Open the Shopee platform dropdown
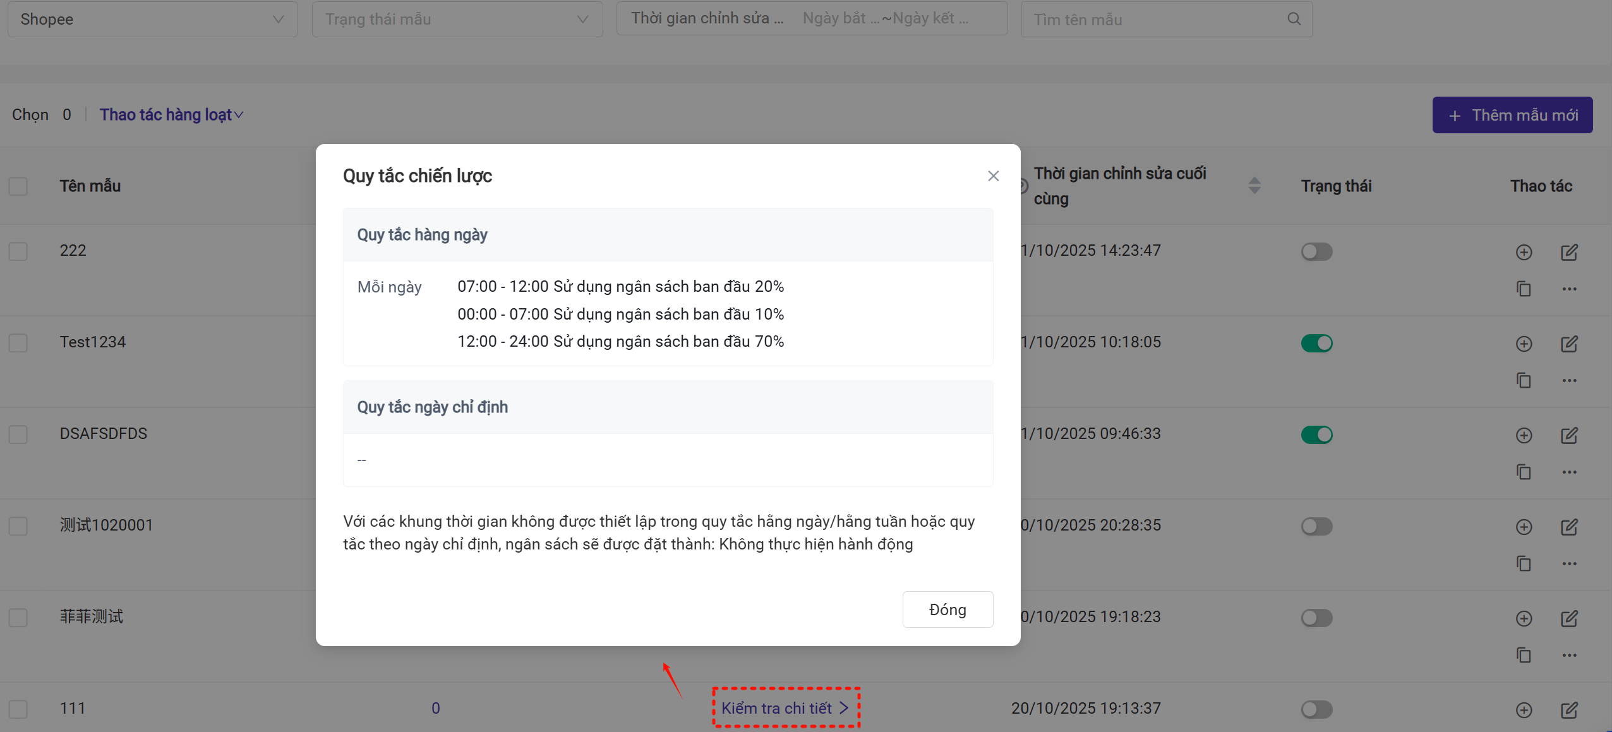Image resolution: width=1612 pixels, height=732 pixels. [152, 19]
